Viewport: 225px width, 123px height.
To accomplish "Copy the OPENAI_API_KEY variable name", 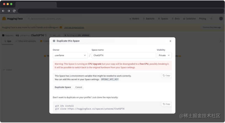I will tap(166, 75).
